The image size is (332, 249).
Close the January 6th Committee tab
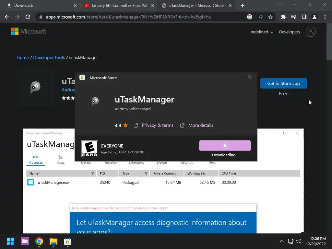153,6
